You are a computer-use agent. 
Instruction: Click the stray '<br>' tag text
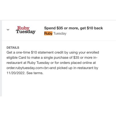(x=46, y=68)
